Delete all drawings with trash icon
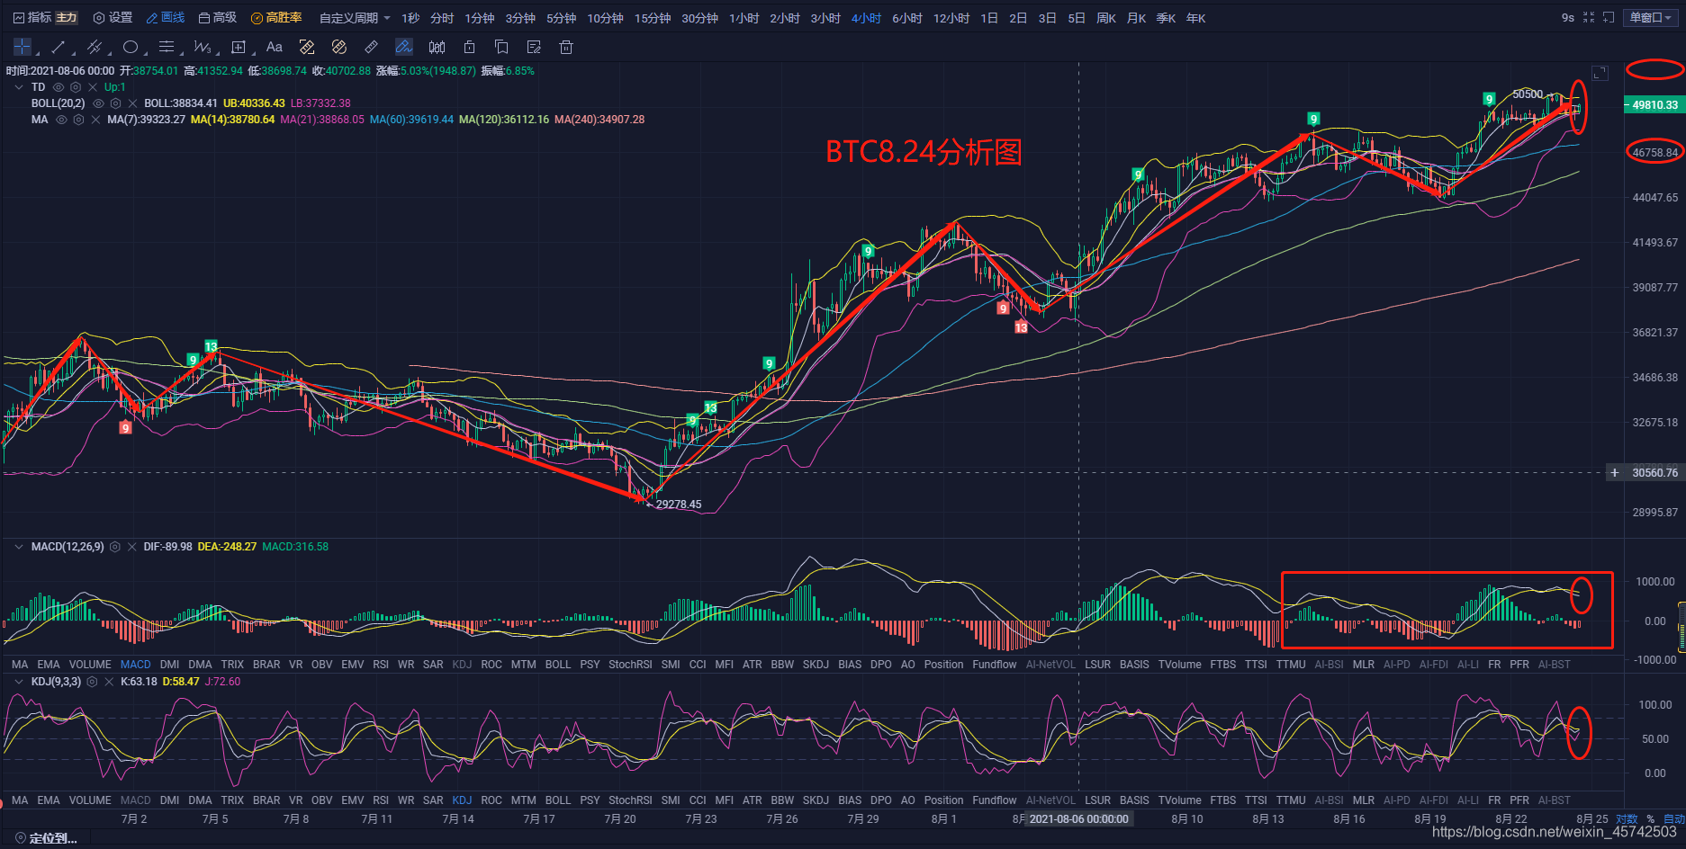 coord(566,47)
